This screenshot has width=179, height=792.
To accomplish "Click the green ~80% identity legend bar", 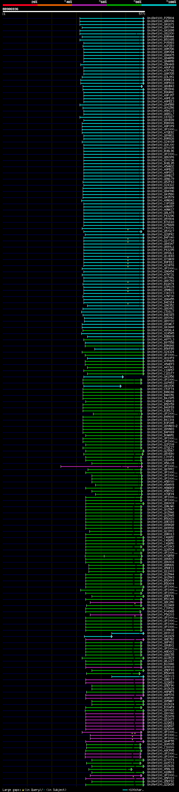I will pos(124,5).
